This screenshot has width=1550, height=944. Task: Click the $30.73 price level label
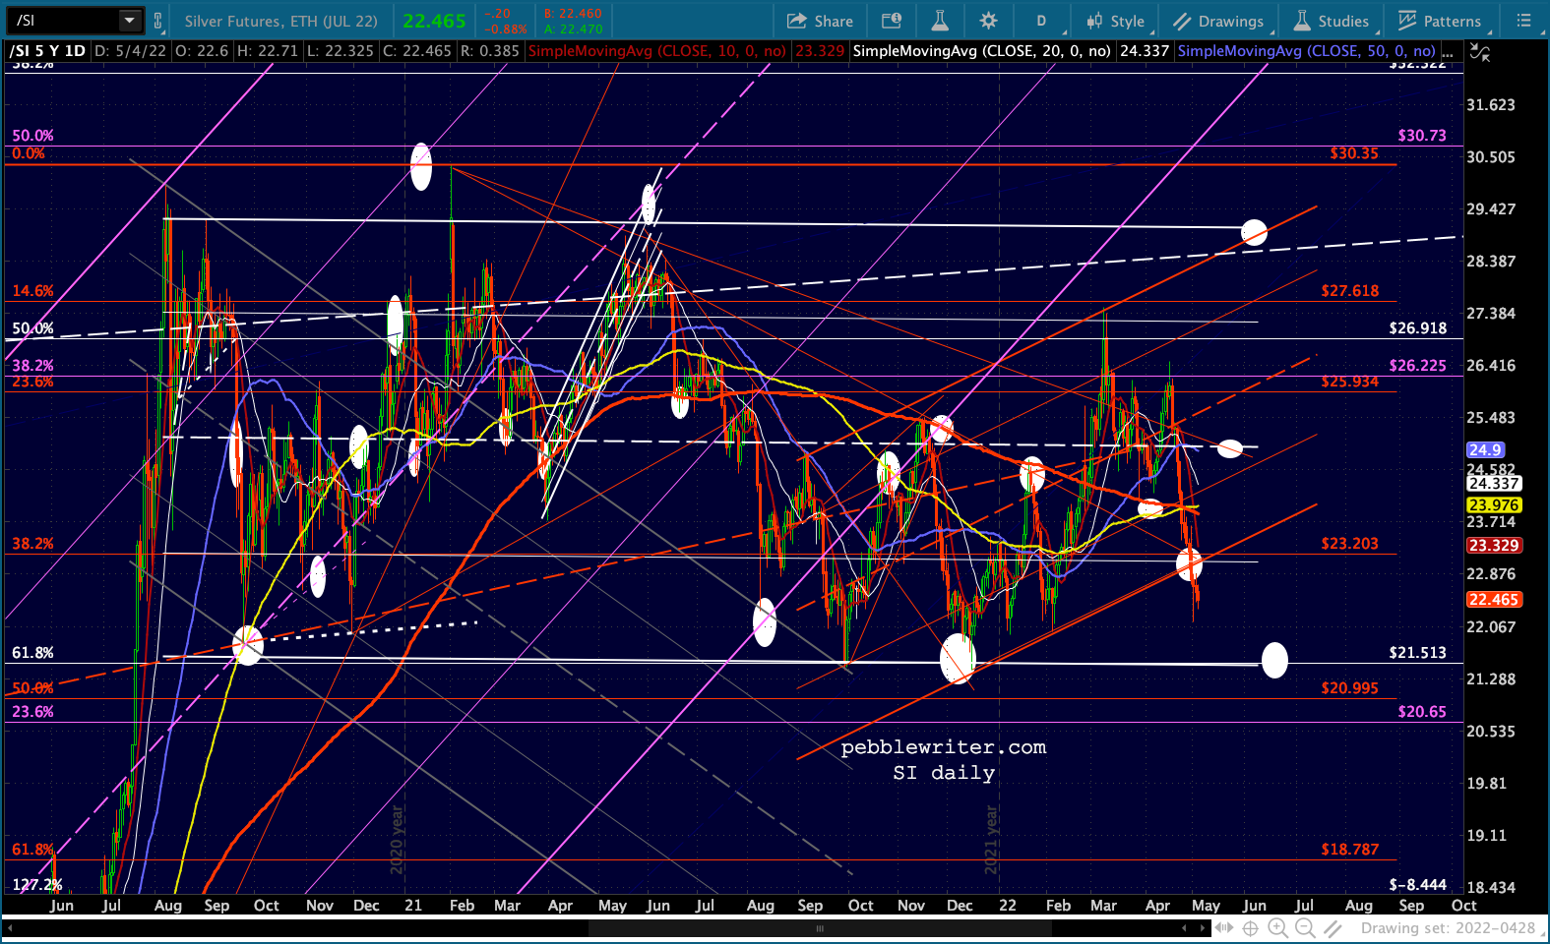(1422, 136)
